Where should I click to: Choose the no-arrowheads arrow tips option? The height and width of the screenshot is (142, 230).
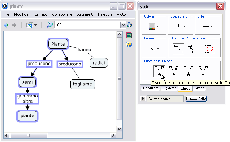pyautogui.click(x=203, y=71)
